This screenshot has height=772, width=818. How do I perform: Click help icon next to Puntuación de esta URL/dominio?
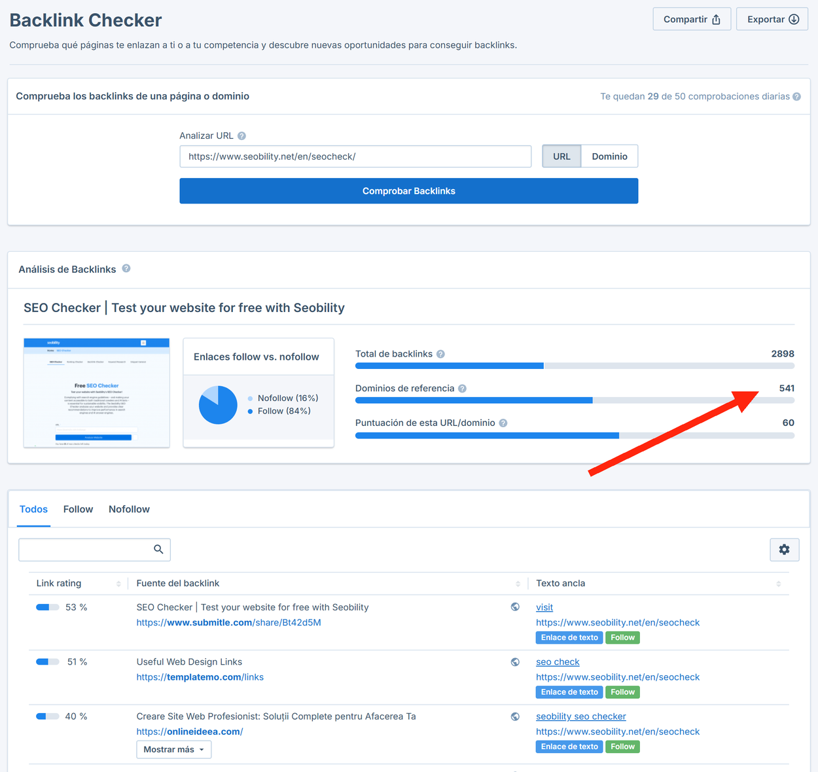tap(503, 423)
